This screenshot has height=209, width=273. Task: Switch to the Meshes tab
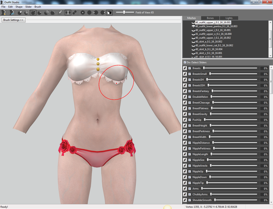point(191,18)
